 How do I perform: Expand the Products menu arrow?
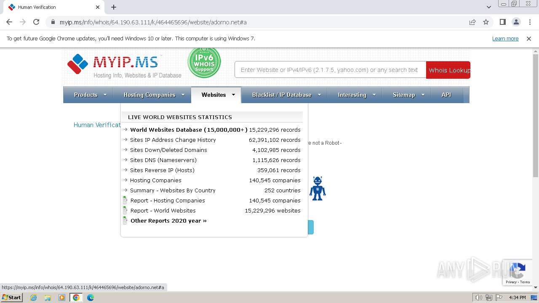click(105, 95)
